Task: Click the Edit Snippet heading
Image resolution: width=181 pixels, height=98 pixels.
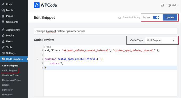Action: (44, 18)
